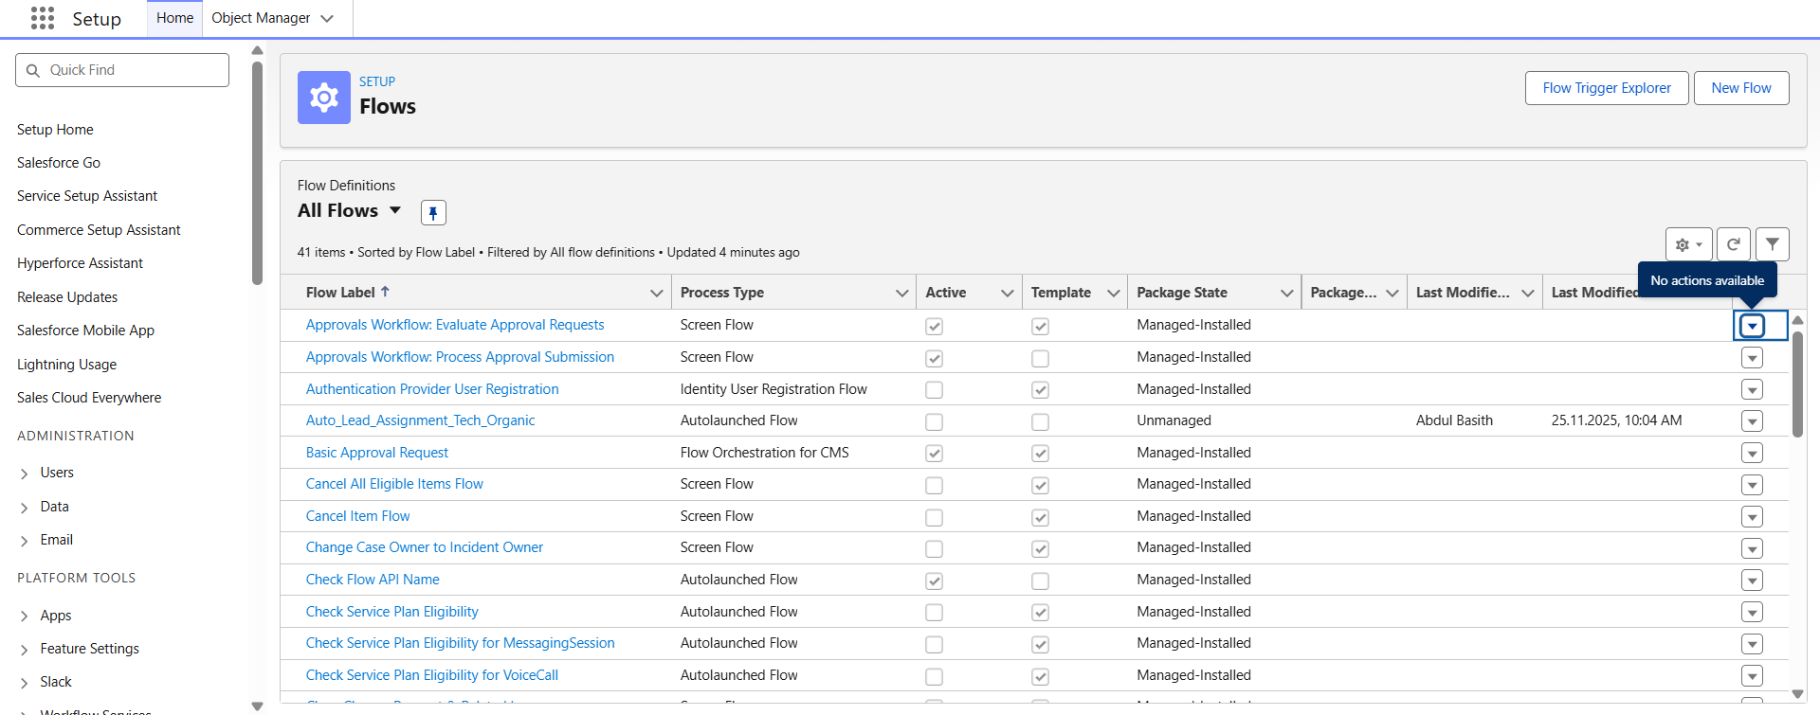Open Cancel Item Flow link
1820x715 pixels.
point(357,516)
